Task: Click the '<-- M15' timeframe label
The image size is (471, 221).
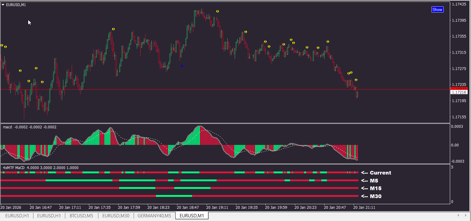Action: pyautogui.click(x=371, y=188)
